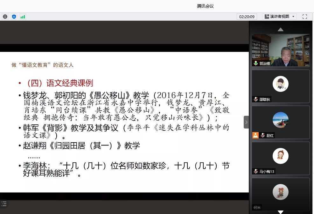Click the meeting info icon
Screen dimensions: 314x214
click(5, 16)
